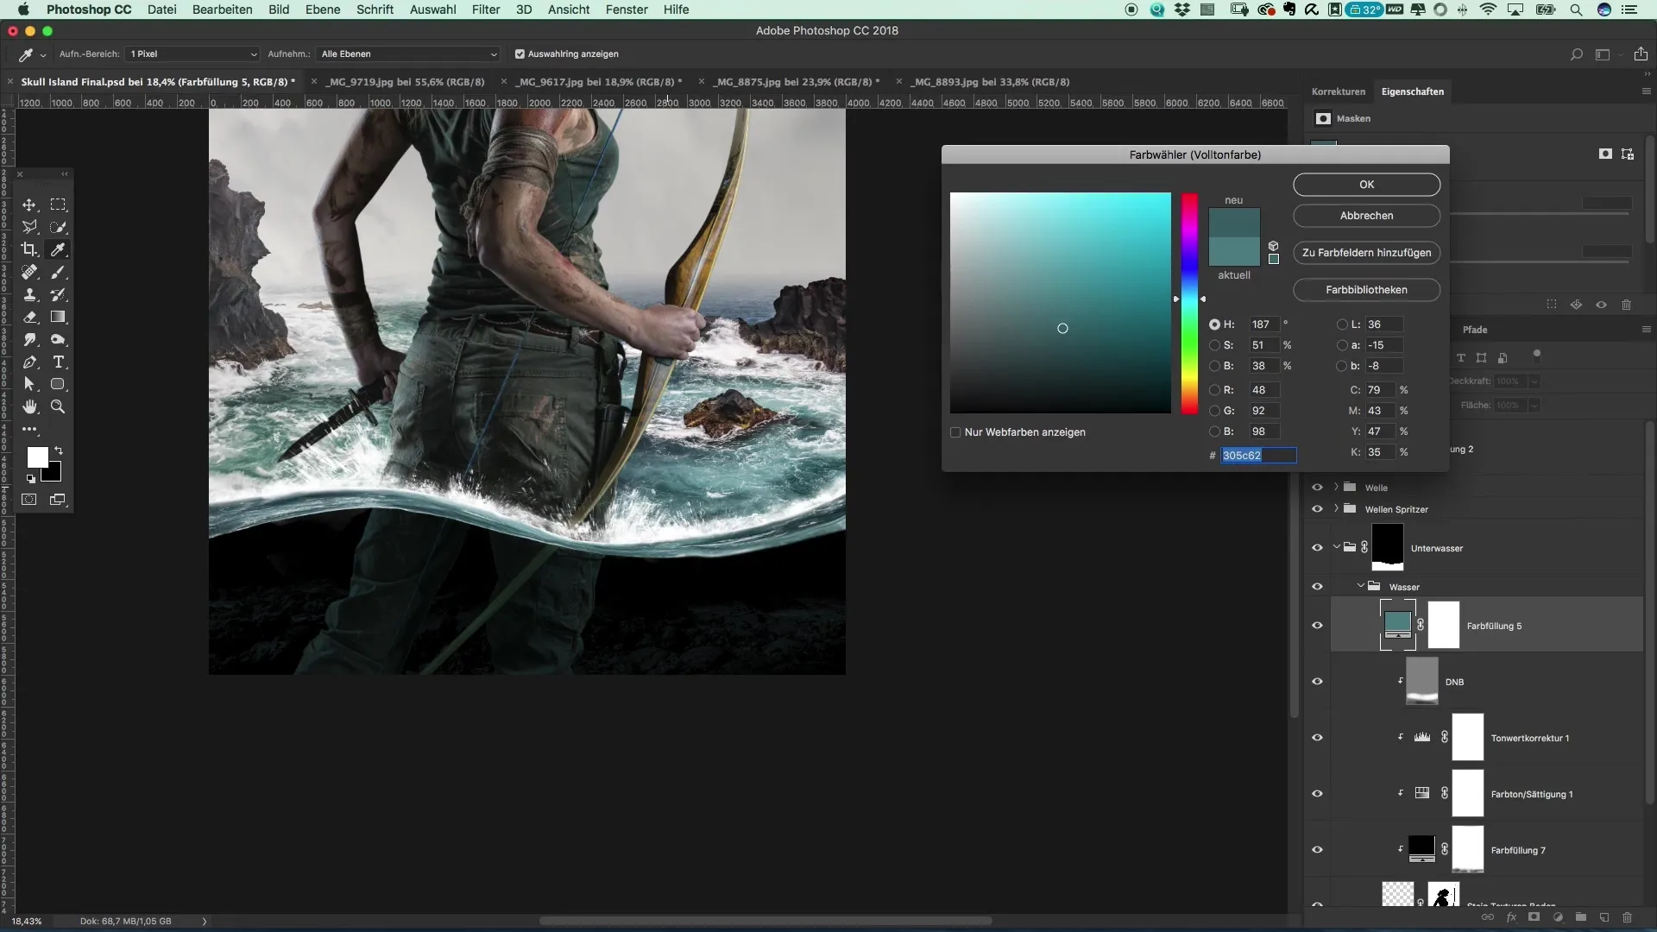Screen dimensions: 1657x932
Task: Select the Zoom magnifier tool
Action: pos(58,406)
